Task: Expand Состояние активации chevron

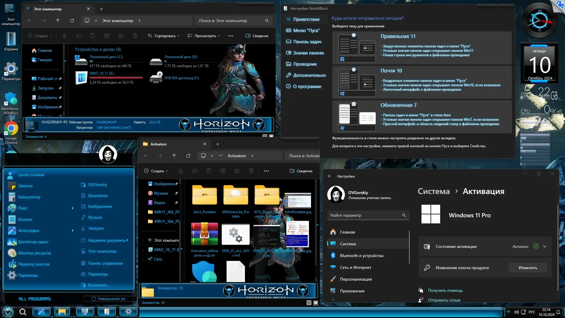Action: [x=545, y=246]
